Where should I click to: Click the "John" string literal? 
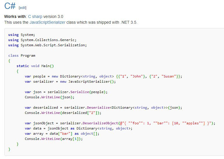click(137, 76)
